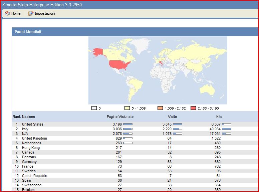The image size is (259, 192).
Task: Sort by Visite column header
Action: [x=172, y=117]
